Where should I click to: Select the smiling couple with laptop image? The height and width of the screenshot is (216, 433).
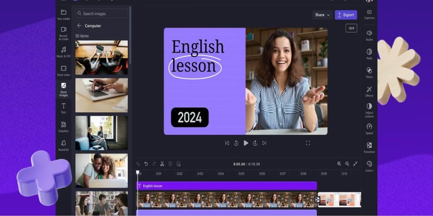[101, 171]
